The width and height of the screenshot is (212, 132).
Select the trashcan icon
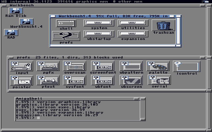163,25
